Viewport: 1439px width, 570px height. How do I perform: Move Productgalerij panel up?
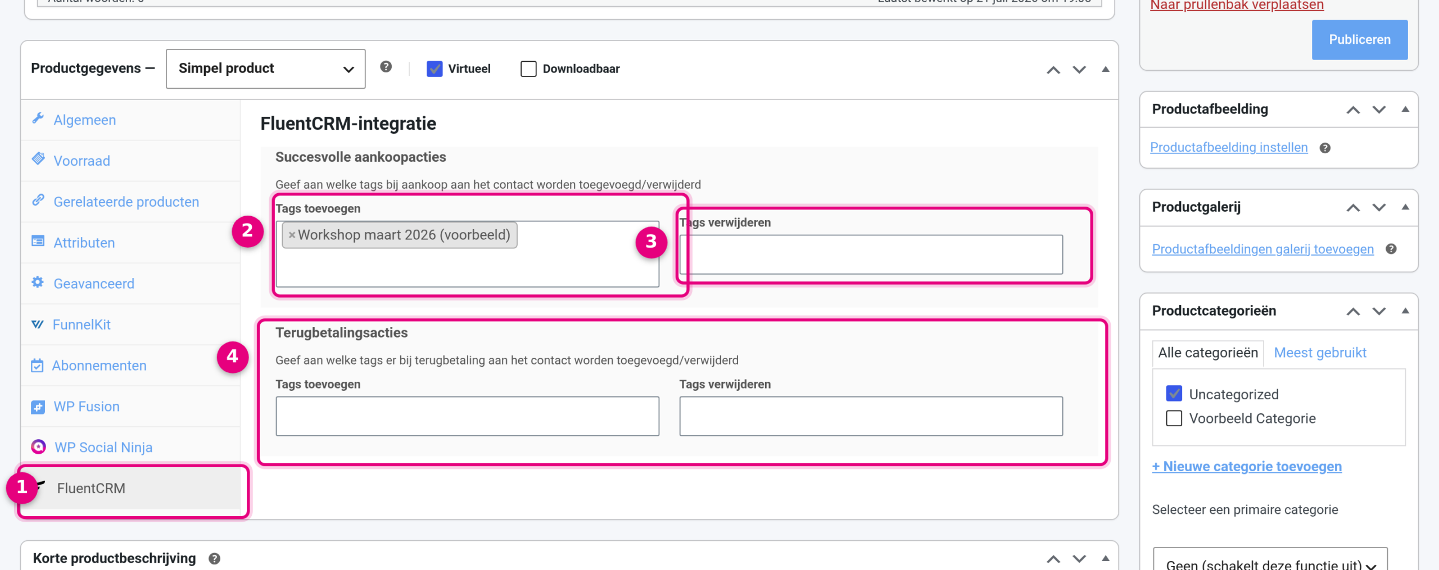[x=1353, y=208]
